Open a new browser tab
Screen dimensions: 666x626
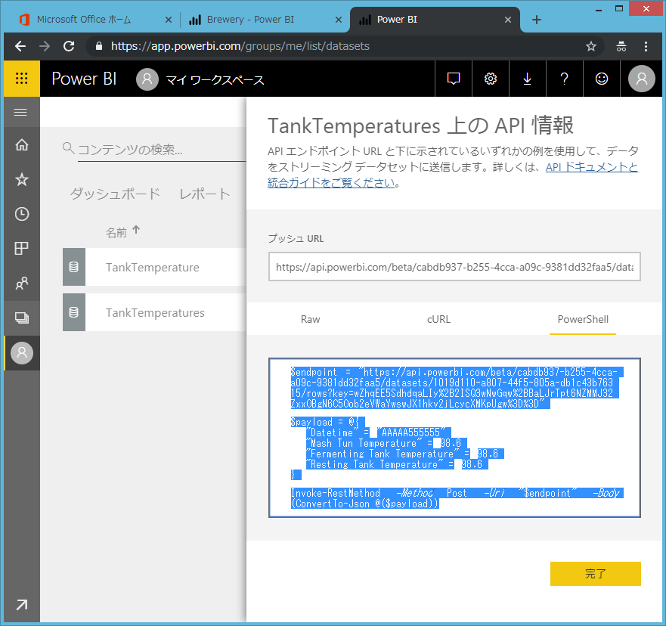click(x=537, y=20)
